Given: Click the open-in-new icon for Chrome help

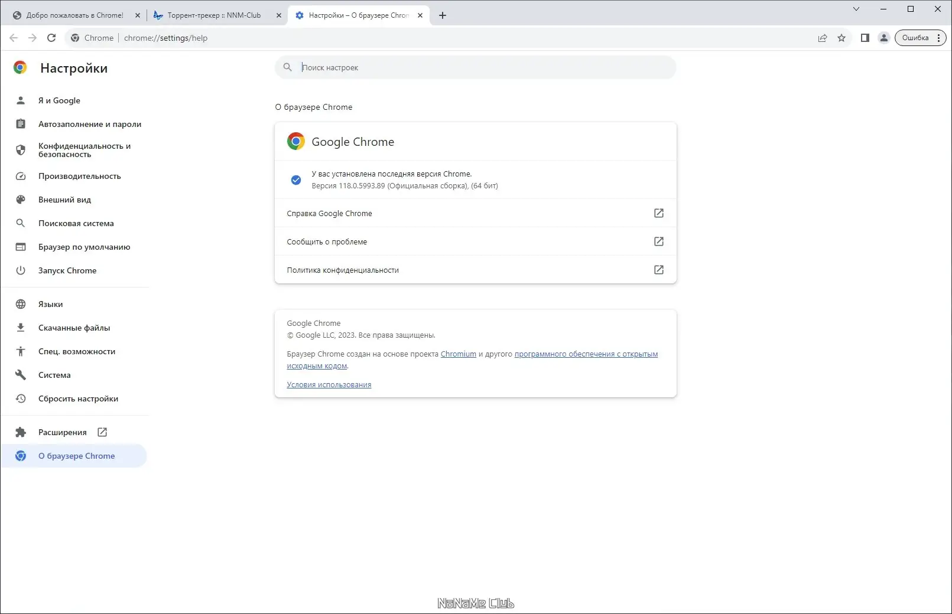Looking at the screenshot, I should 659,213.
